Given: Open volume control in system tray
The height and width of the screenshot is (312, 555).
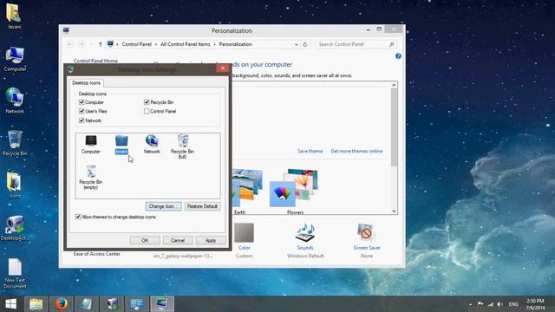Looking at the screenshot, I should 499,304.
